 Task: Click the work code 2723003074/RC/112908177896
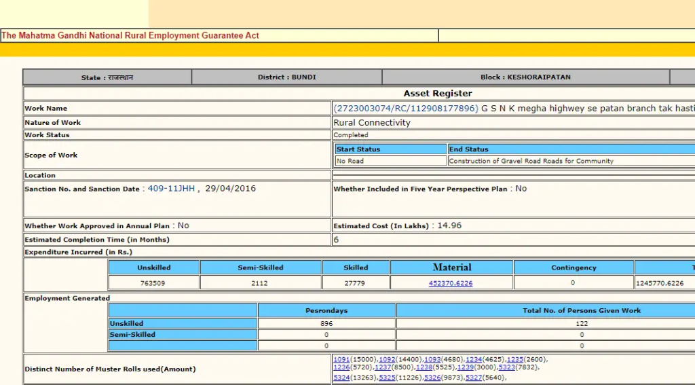coord(406,108)
